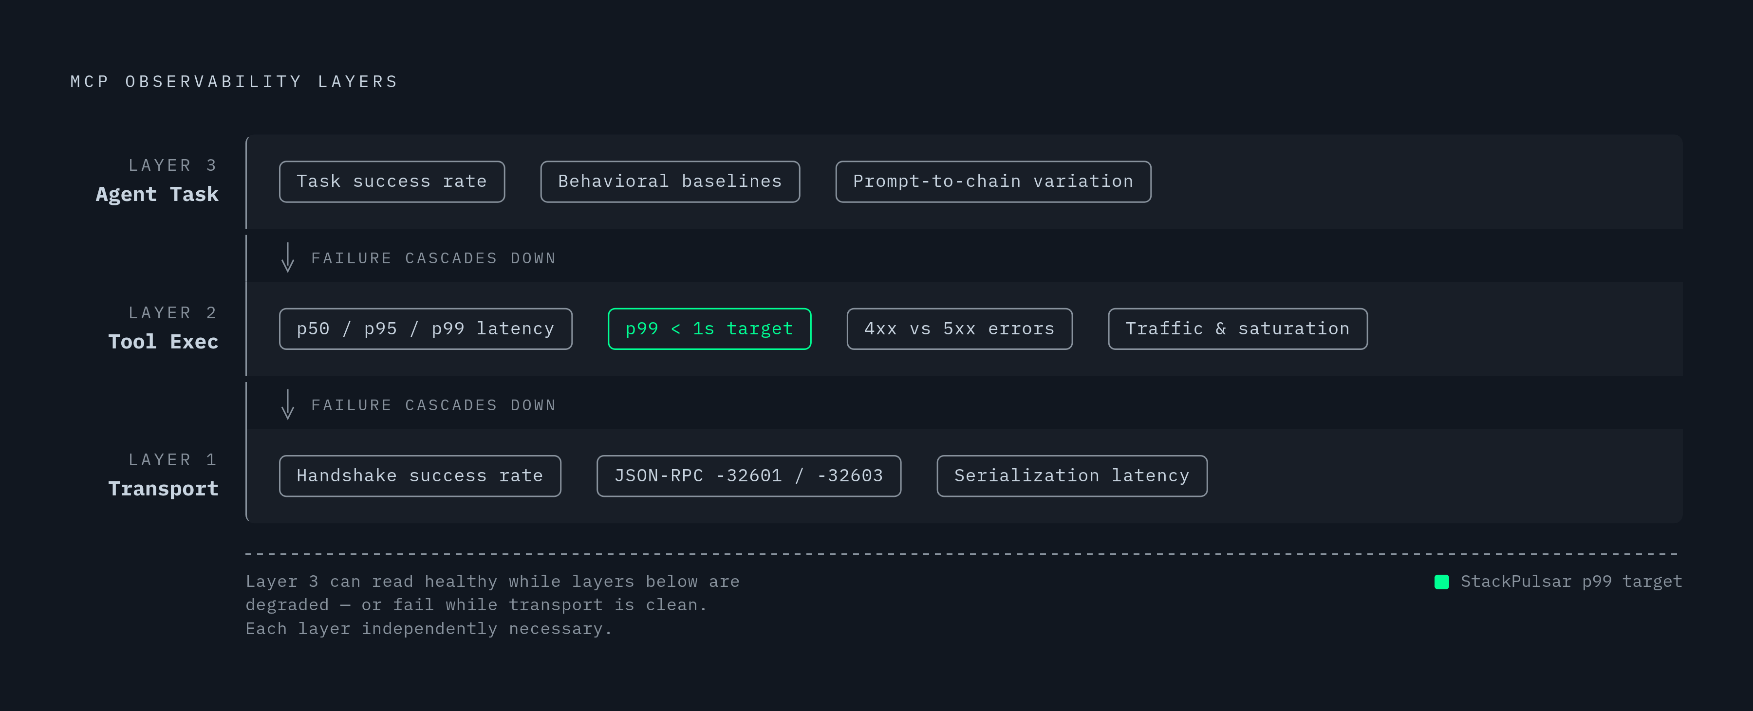Click the StackPulsar p99 target legend text
The width and height of the screenshot is (1753, 711).
tap(1571, 582)
